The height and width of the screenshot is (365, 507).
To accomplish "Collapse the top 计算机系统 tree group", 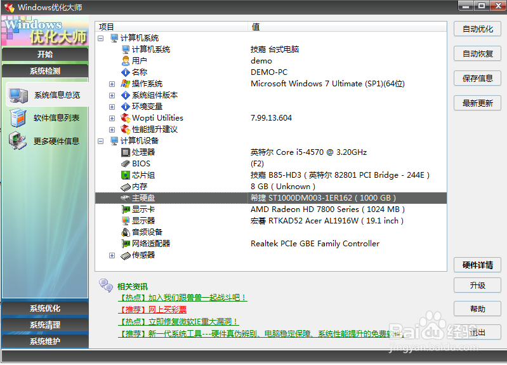I will click(101, 38).
